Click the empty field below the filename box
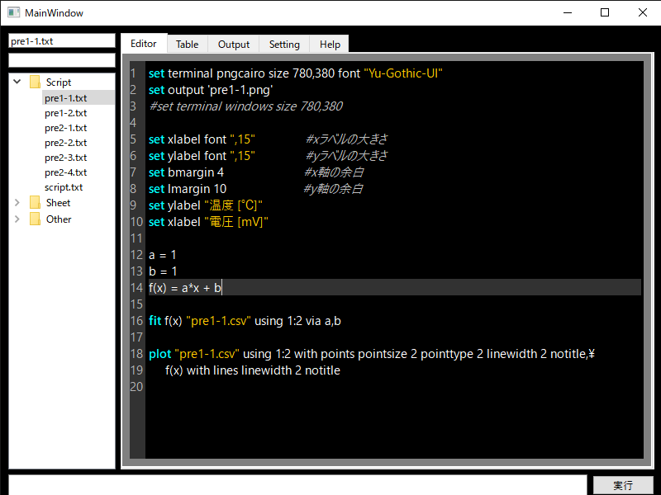 click(x=62, y=59)
